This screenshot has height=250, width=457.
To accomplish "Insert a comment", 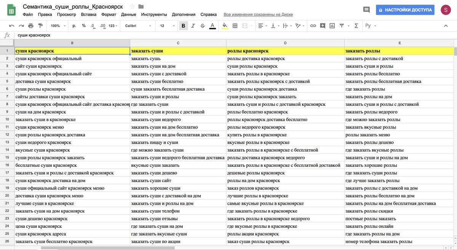I will pos(323,26).
